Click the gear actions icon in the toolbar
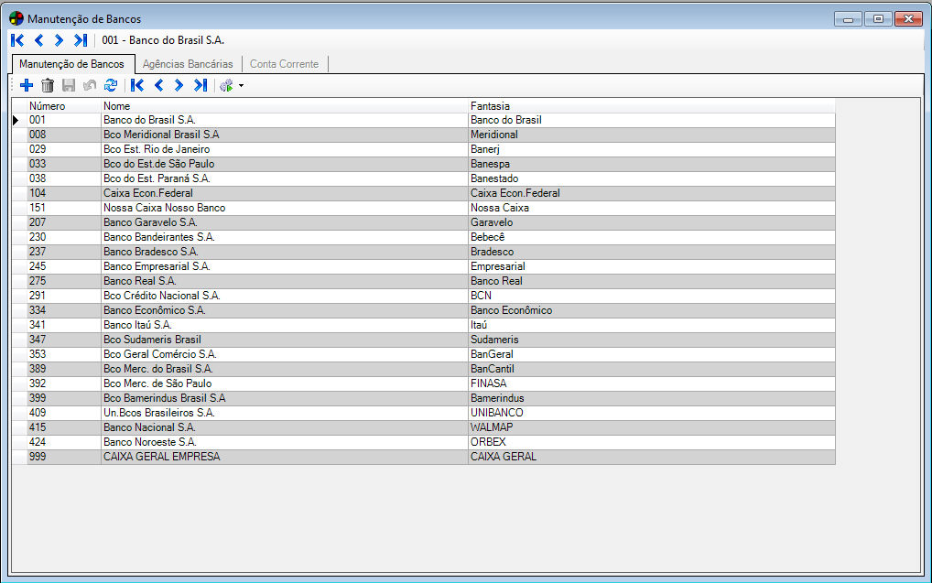Image resolution: width=932 pixels, height=583 pixels. tap(226, 85)
